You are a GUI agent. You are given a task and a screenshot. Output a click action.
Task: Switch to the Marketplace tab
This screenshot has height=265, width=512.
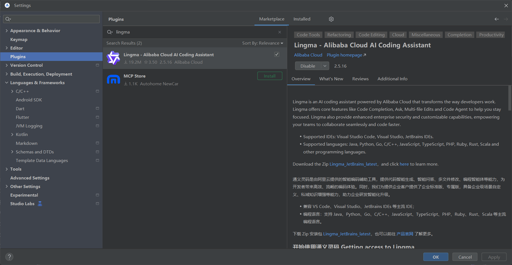272,19
